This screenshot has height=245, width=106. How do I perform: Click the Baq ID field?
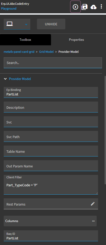51,236
